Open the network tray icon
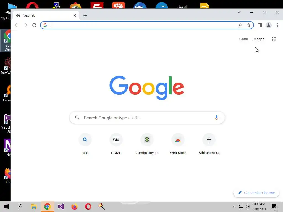Viewport: 283px width, 212px height. (x=241, y=206)
